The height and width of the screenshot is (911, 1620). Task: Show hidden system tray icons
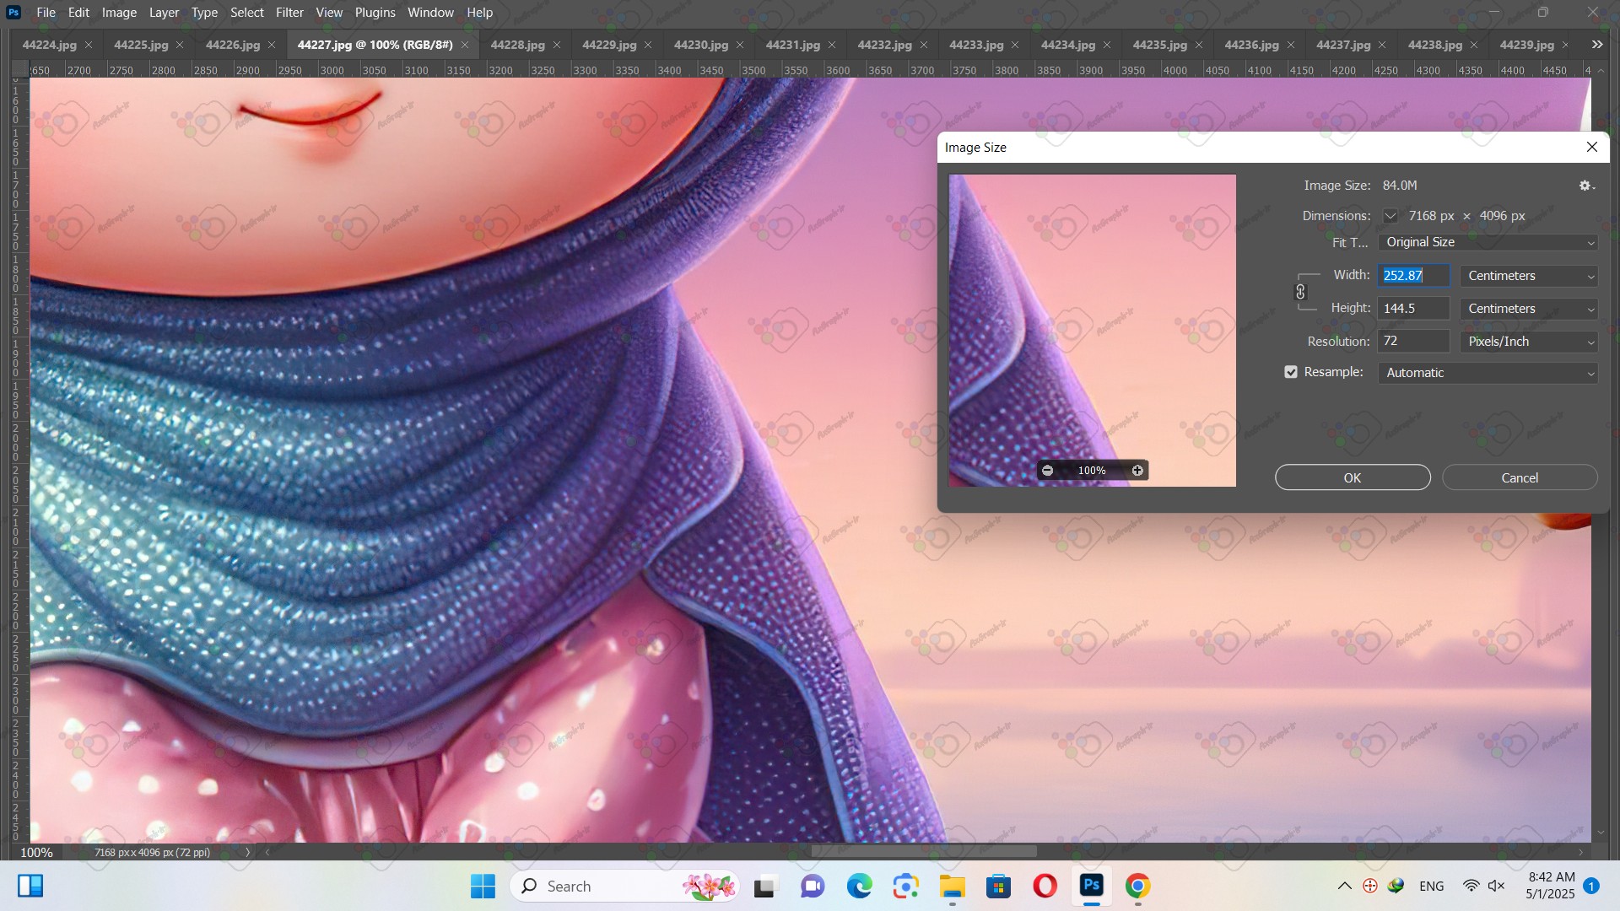coord(1345,886)
